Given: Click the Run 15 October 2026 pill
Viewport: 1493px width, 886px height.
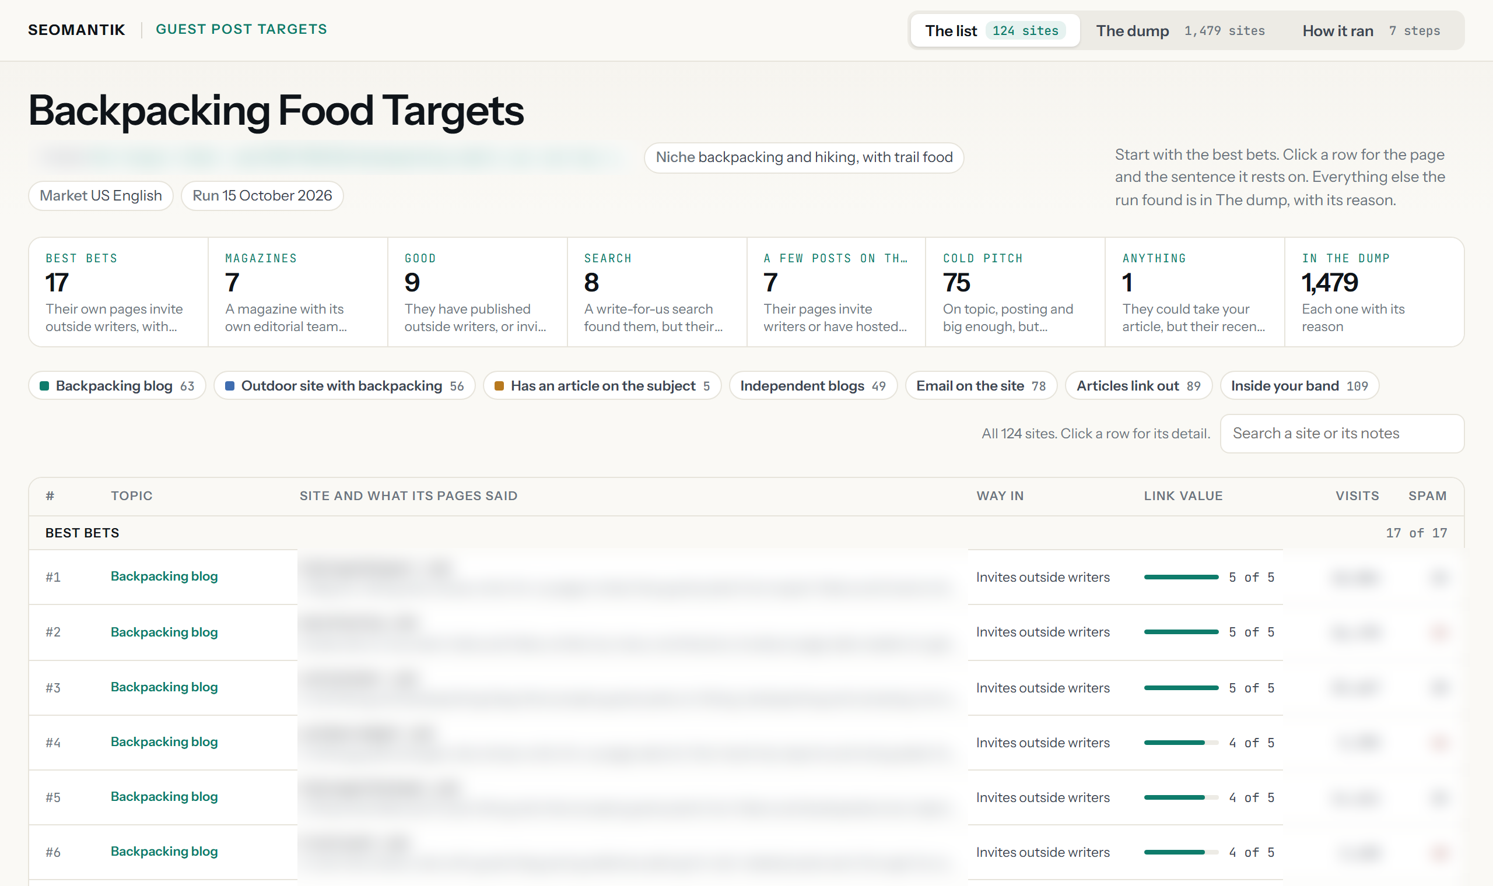Looking at the screenshot, I should click(x=262, y=196).
